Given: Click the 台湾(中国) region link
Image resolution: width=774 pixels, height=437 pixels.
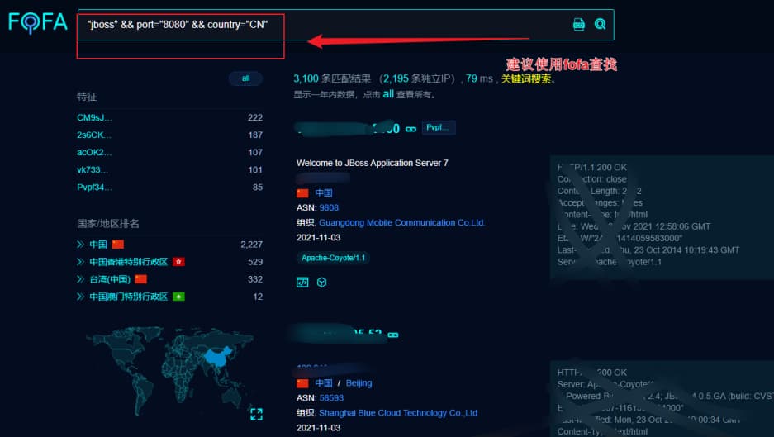Looking at the screenshot, I should (x=110, y=279).
